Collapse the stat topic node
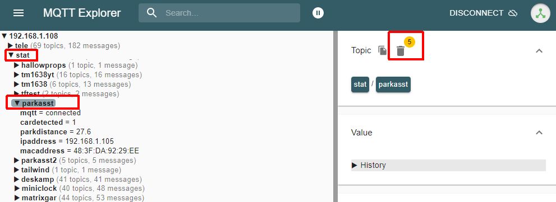Screen dimensions: 556x202 (11, 55)
